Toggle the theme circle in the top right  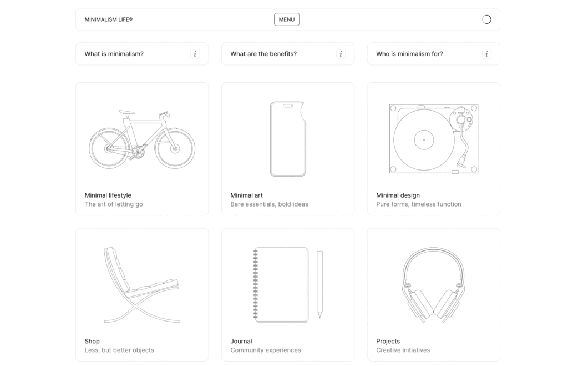pyautogui.click(x=486, y=18)
